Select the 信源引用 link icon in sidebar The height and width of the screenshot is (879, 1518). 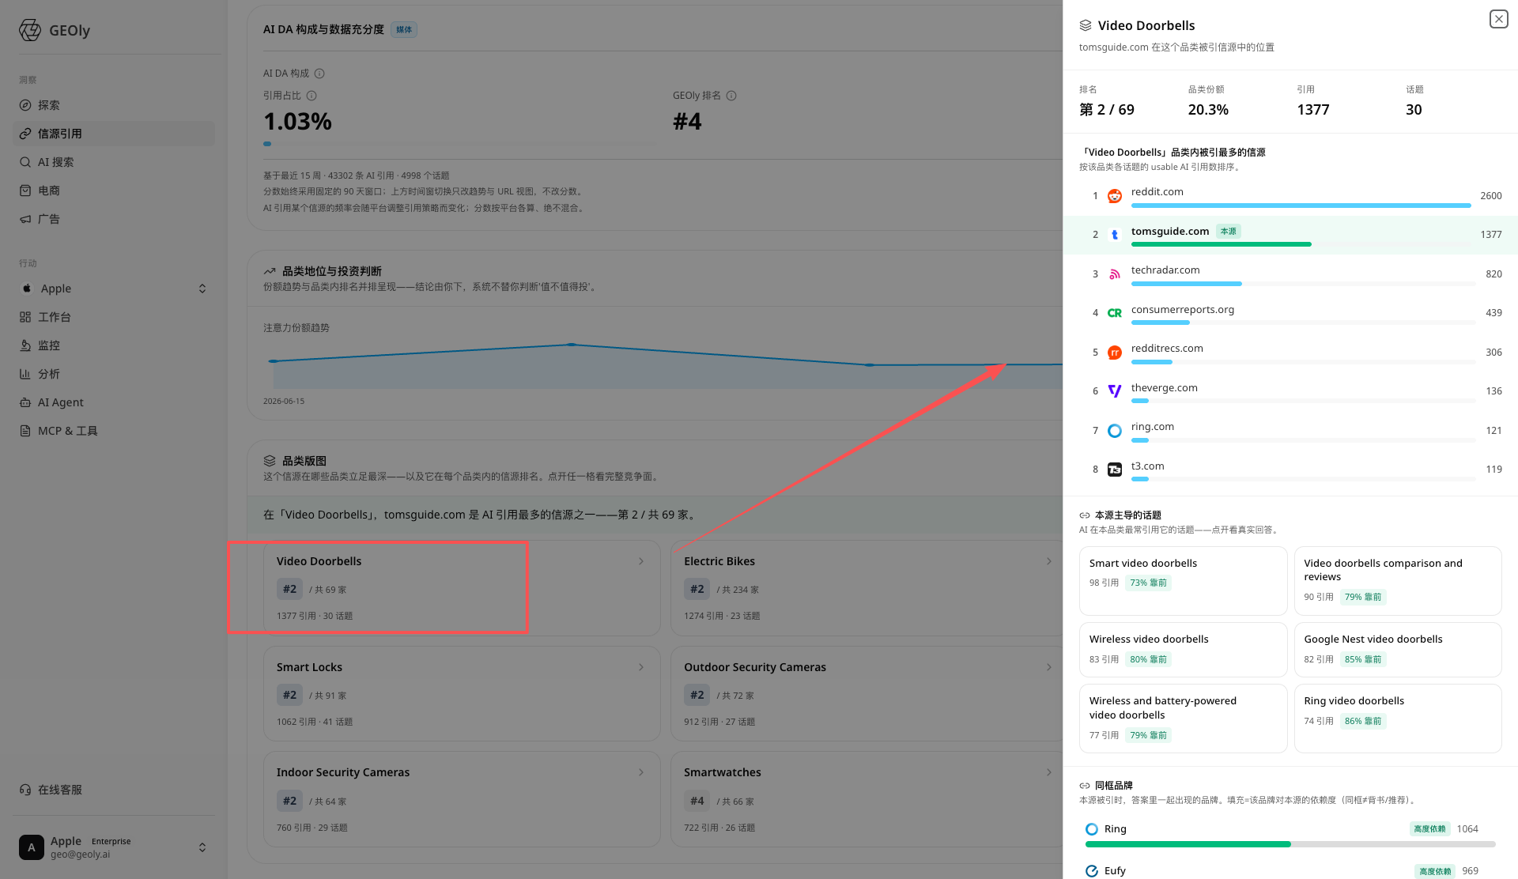point(25,134)
